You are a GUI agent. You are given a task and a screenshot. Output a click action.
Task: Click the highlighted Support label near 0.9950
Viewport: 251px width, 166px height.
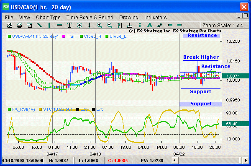(x=201, y=104)
